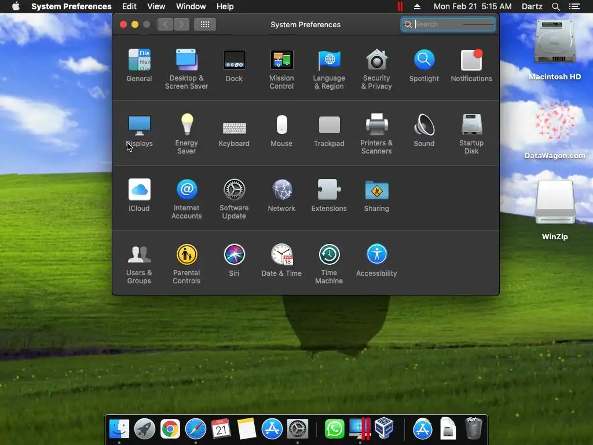Screen dimensions: 593x445
Task: Open the Mouse preferences pane
Action: point(281,130)
